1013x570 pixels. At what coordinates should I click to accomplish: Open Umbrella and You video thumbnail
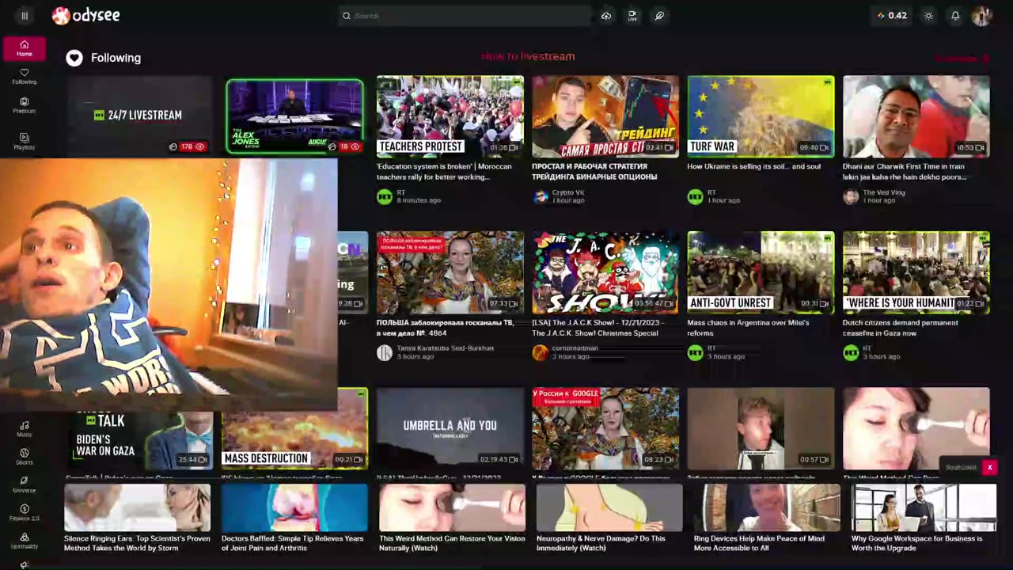tap(450, 428)
